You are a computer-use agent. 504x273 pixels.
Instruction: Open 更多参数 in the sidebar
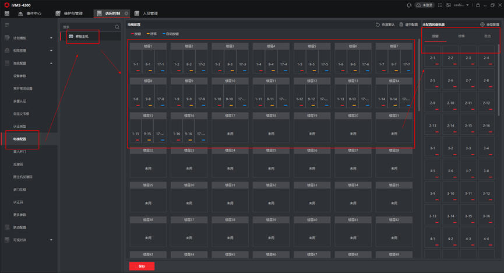coord(20,215)
